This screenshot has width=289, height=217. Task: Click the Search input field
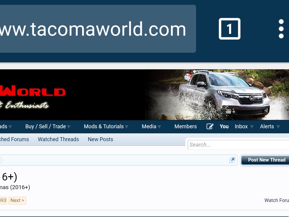tap(238, 145)
